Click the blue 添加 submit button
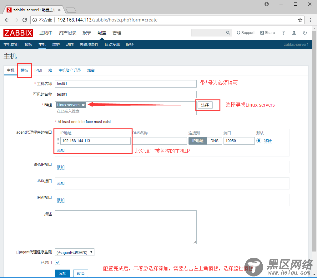This screenshot has width=317, height=278. [63, 273]
